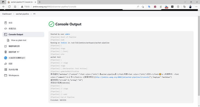200x107 pixels.
Task: Follow the Jenkins node link
Action: coord(64,43)
